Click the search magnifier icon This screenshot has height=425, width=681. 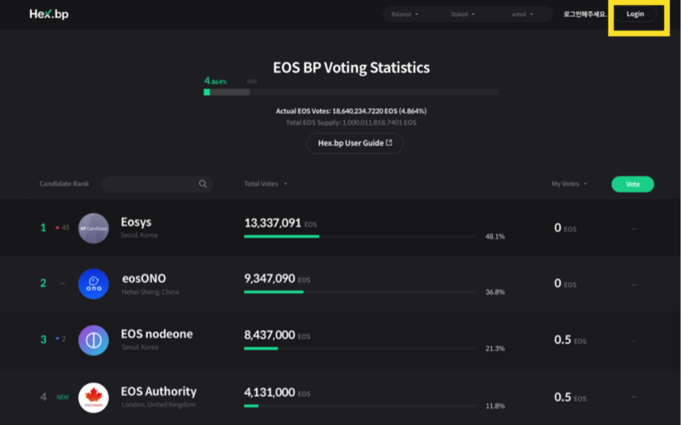pos(203,184)
